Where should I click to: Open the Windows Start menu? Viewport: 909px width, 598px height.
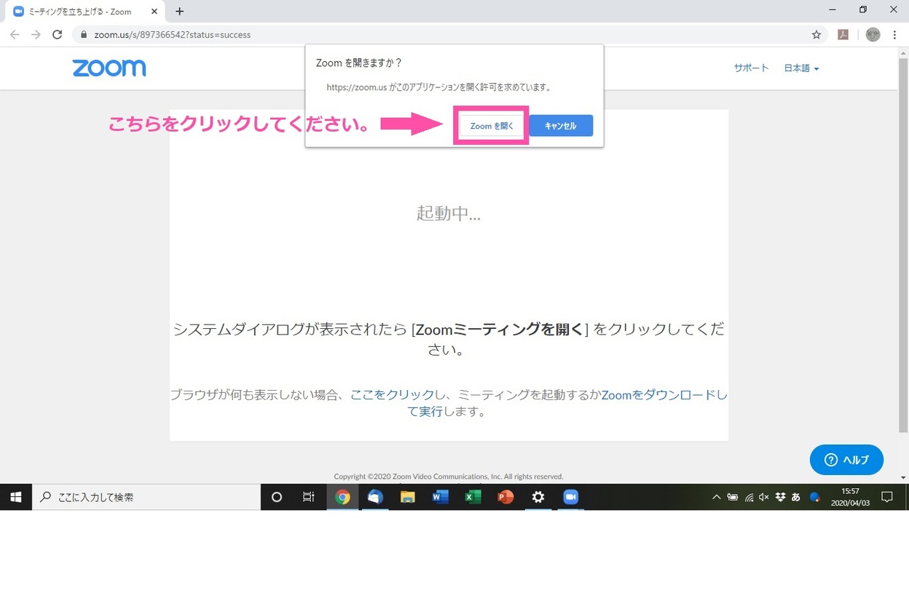point(16,497)
